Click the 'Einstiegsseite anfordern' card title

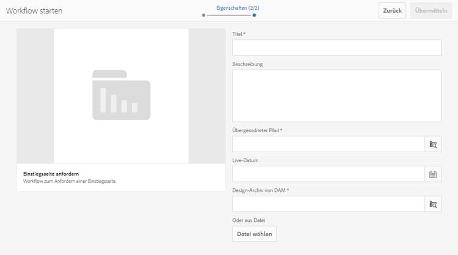[51, 174]
